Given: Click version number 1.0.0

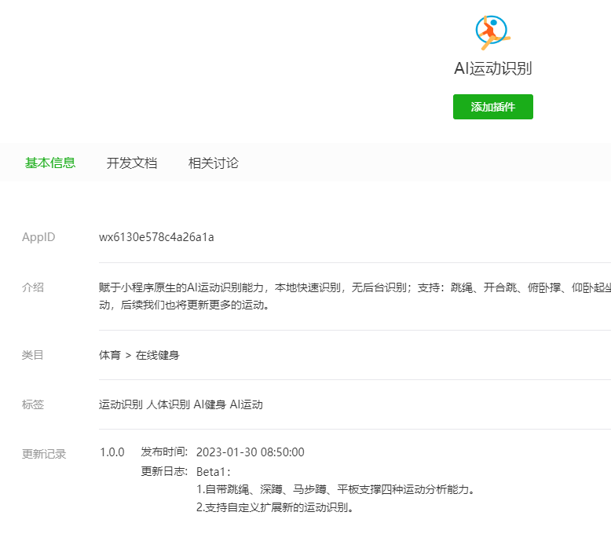Looking at the screenshot, I should (112, 452).
